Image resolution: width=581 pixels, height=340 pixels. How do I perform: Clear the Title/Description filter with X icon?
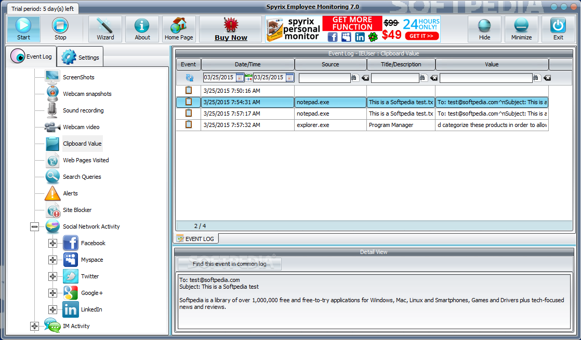pos(433,78)
